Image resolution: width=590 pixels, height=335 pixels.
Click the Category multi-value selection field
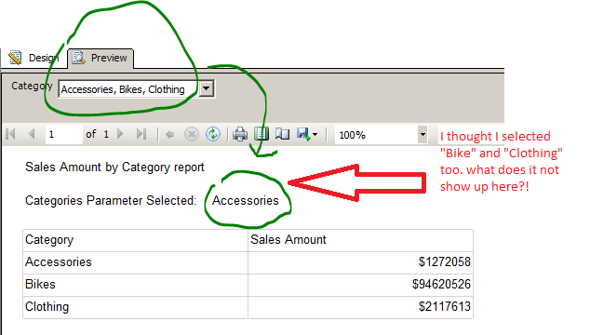pyautogui.click(x=128, y=89)
